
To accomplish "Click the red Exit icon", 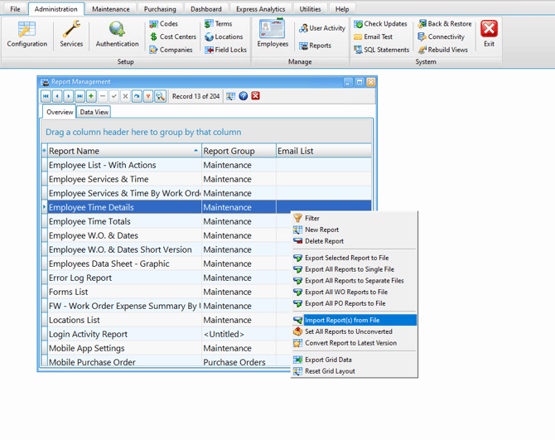I will (489, 34).
